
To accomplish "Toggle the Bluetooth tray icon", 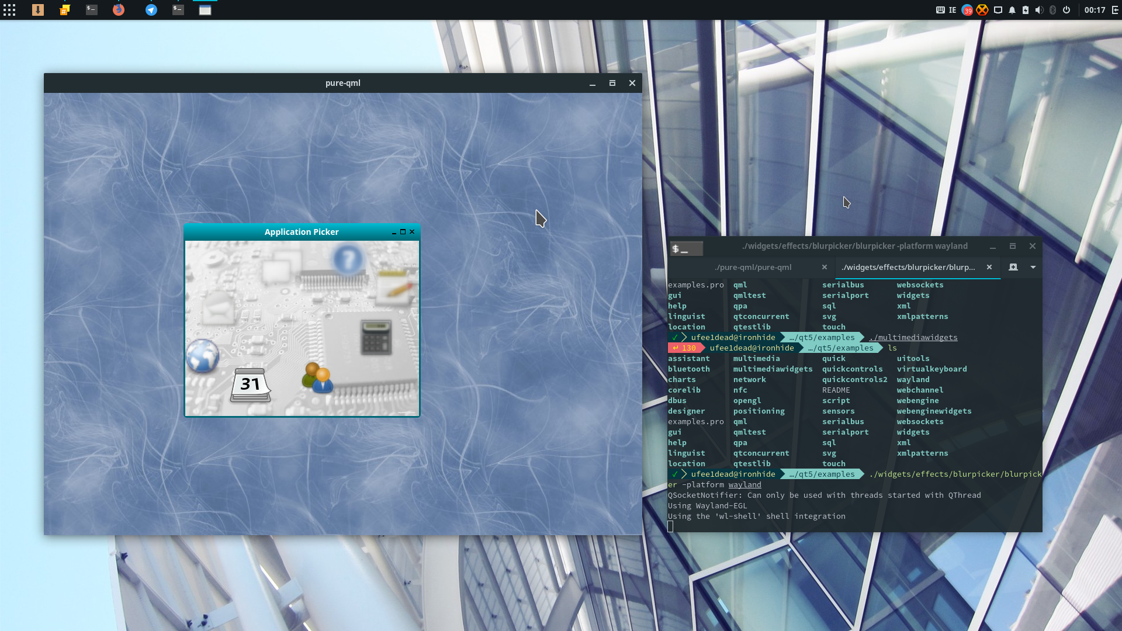I will (x=1053, y=10).
